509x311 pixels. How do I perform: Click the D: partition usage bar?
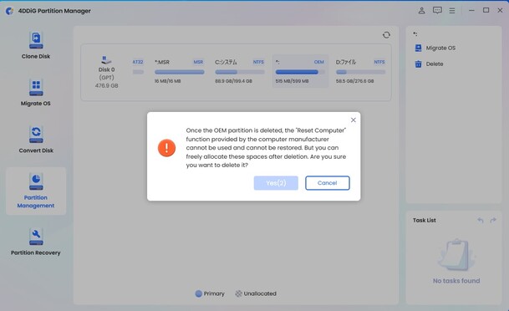[x=360, y=72]
